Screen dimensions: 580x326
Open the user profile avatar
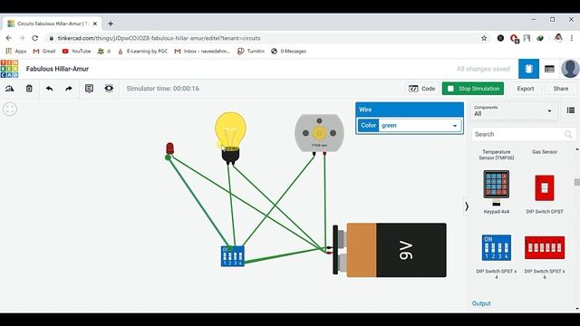coord(570,69)
